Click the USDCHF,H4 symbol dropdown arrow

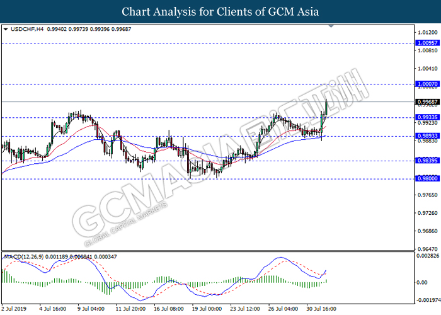click(6, 29)
